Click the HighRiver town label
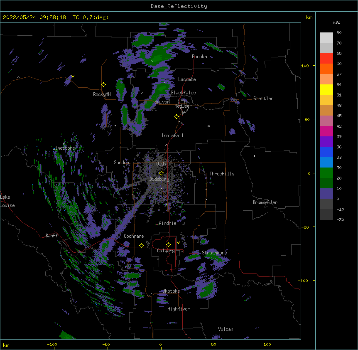358x350 pixels. (x=179, y=309)
